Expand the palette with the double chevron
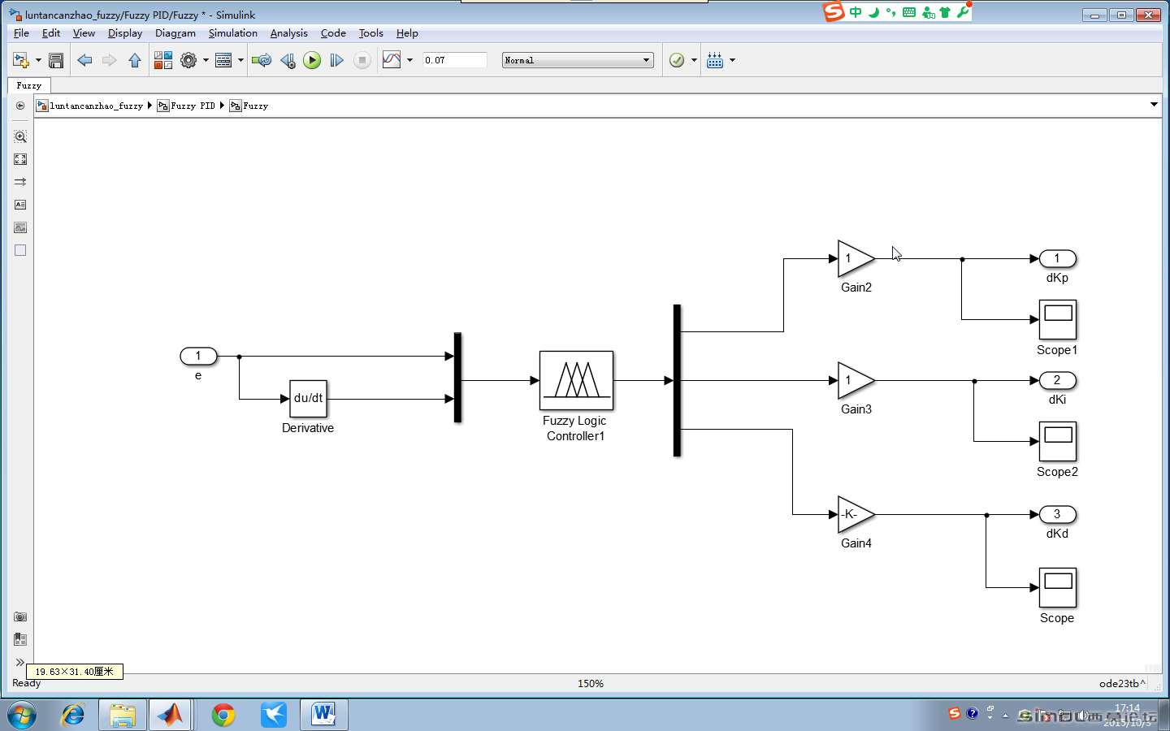This screenshot has height=731, width=1170. (x=20, y=663)
